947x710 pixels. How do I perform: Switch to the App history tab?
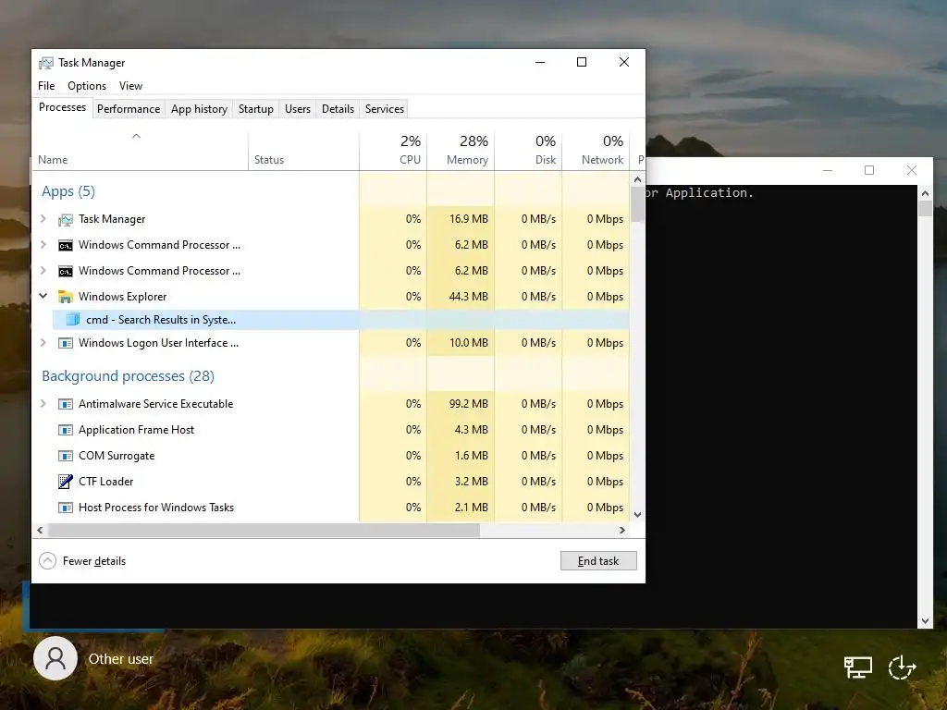click(200, 109)
